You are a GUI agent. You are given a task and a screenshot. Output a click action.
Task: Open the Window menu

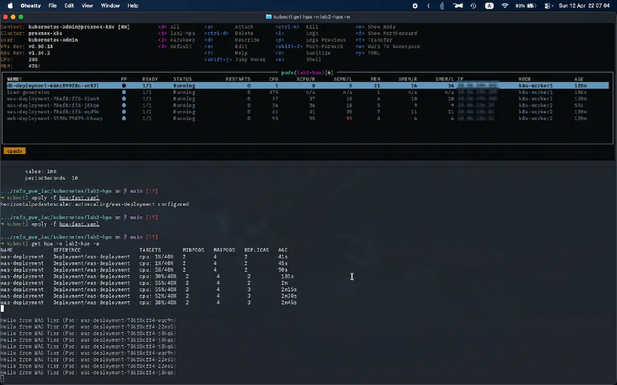click(110, 6)
